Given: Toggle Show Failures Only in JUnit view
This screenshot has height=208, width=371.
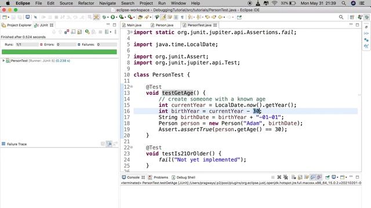Looking at the screenshot, I should 67,32.
